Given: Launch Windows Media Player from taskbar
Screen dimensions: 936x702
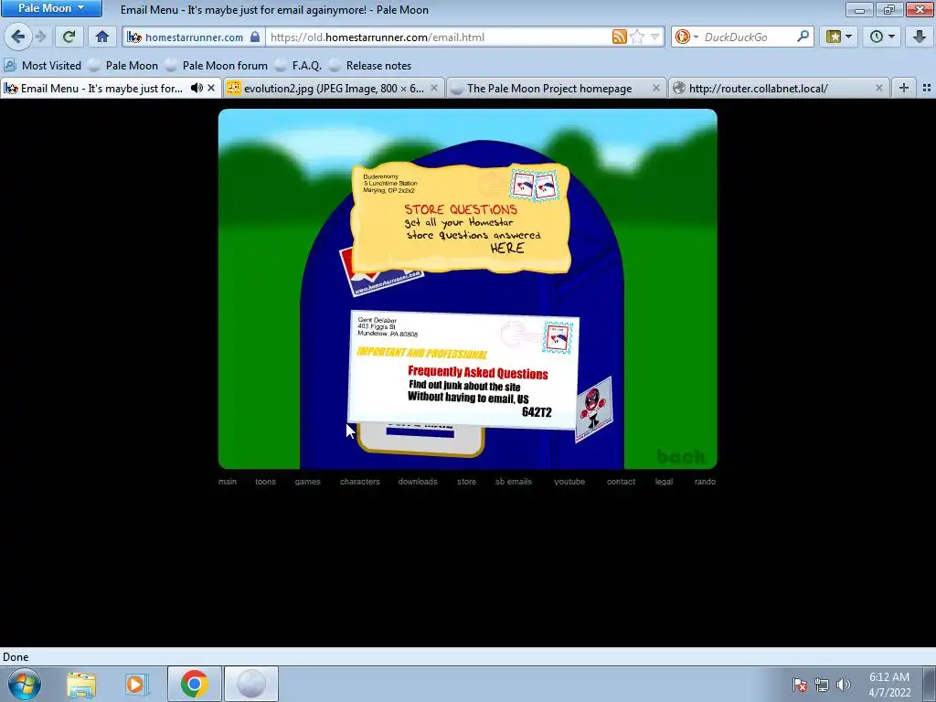Looking at the screenshot, I should pos(137,684).
